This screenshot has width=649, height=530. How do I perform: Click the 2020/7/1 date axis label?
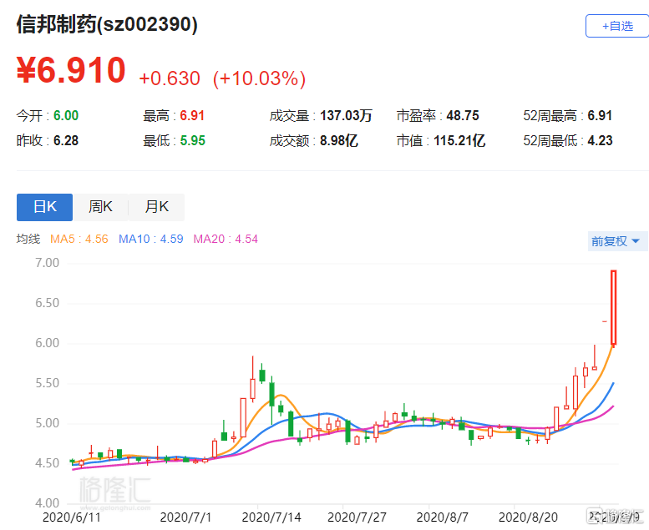point(185,517)
